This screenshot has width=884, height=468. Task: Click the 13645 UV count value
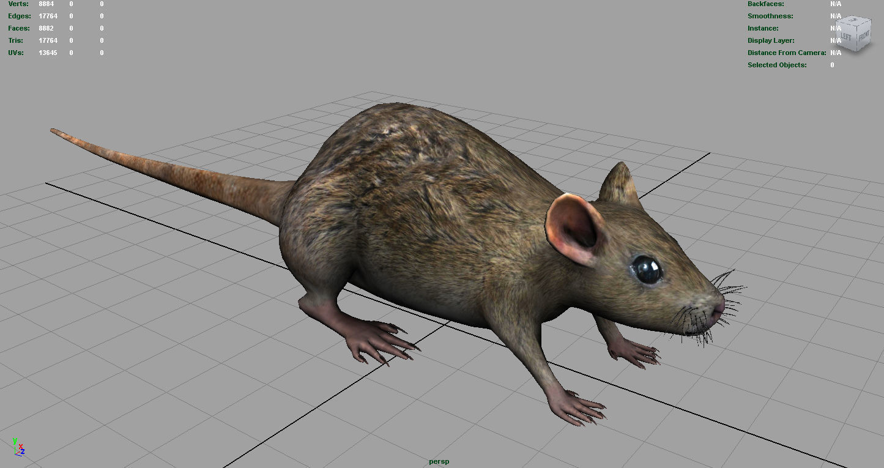point(48,53)
